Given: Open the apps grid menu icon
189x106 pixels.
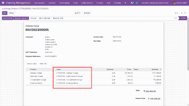Looking at the screenshot, I should 3,3.
